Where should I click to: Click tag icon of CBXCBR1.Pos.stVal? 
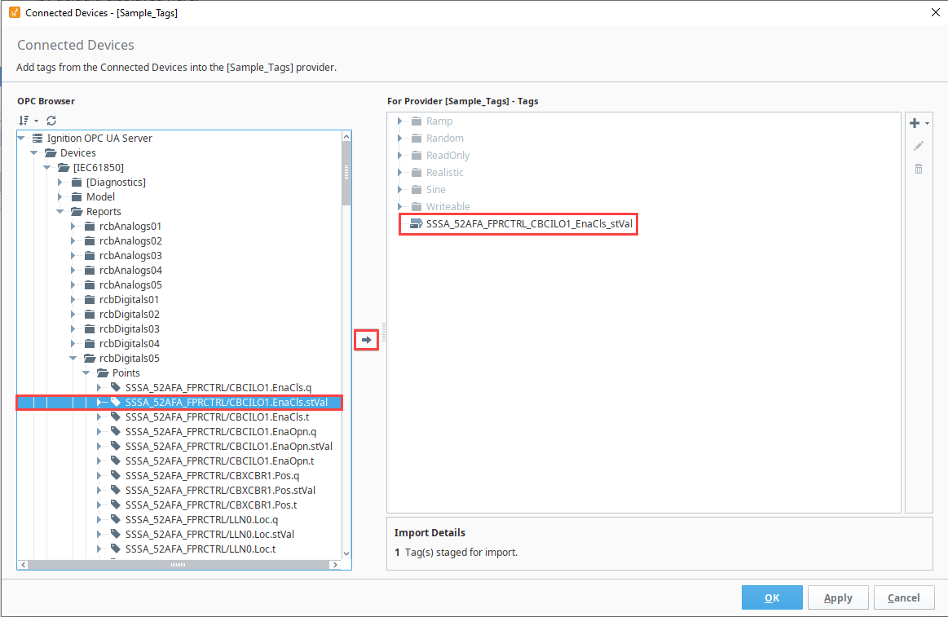click(x=116, y=490)
